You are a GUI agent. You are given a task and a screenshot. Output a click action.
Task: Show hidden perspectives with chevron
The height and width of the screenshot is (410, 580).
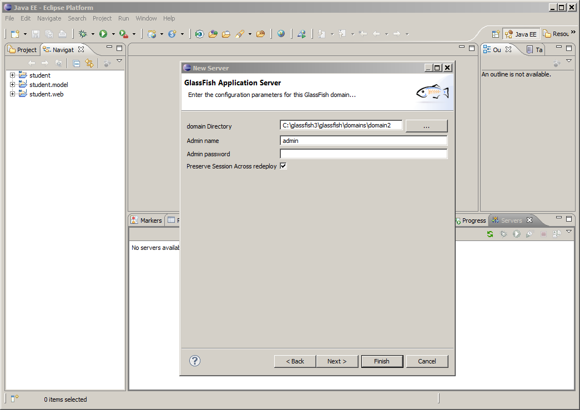(x=573, y=33)
